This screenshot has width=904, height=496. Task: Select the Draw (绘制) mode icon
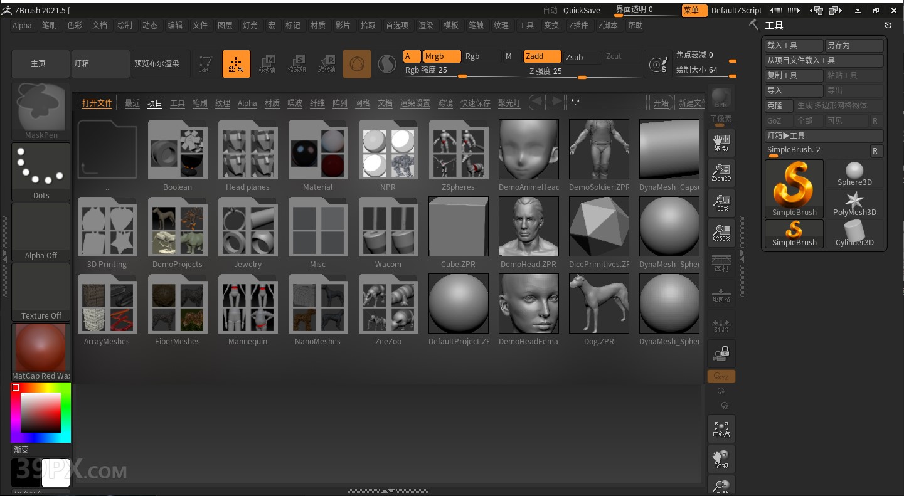coord(236,64)
